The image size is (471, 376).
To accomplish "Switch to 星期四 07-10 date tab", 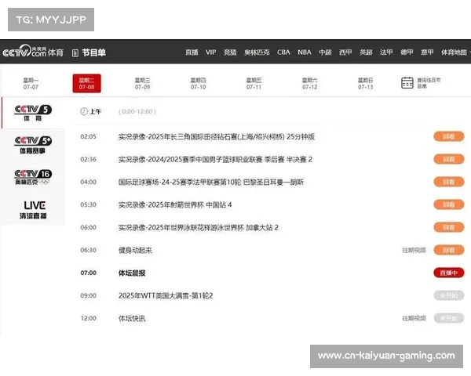I will [199, 83].
